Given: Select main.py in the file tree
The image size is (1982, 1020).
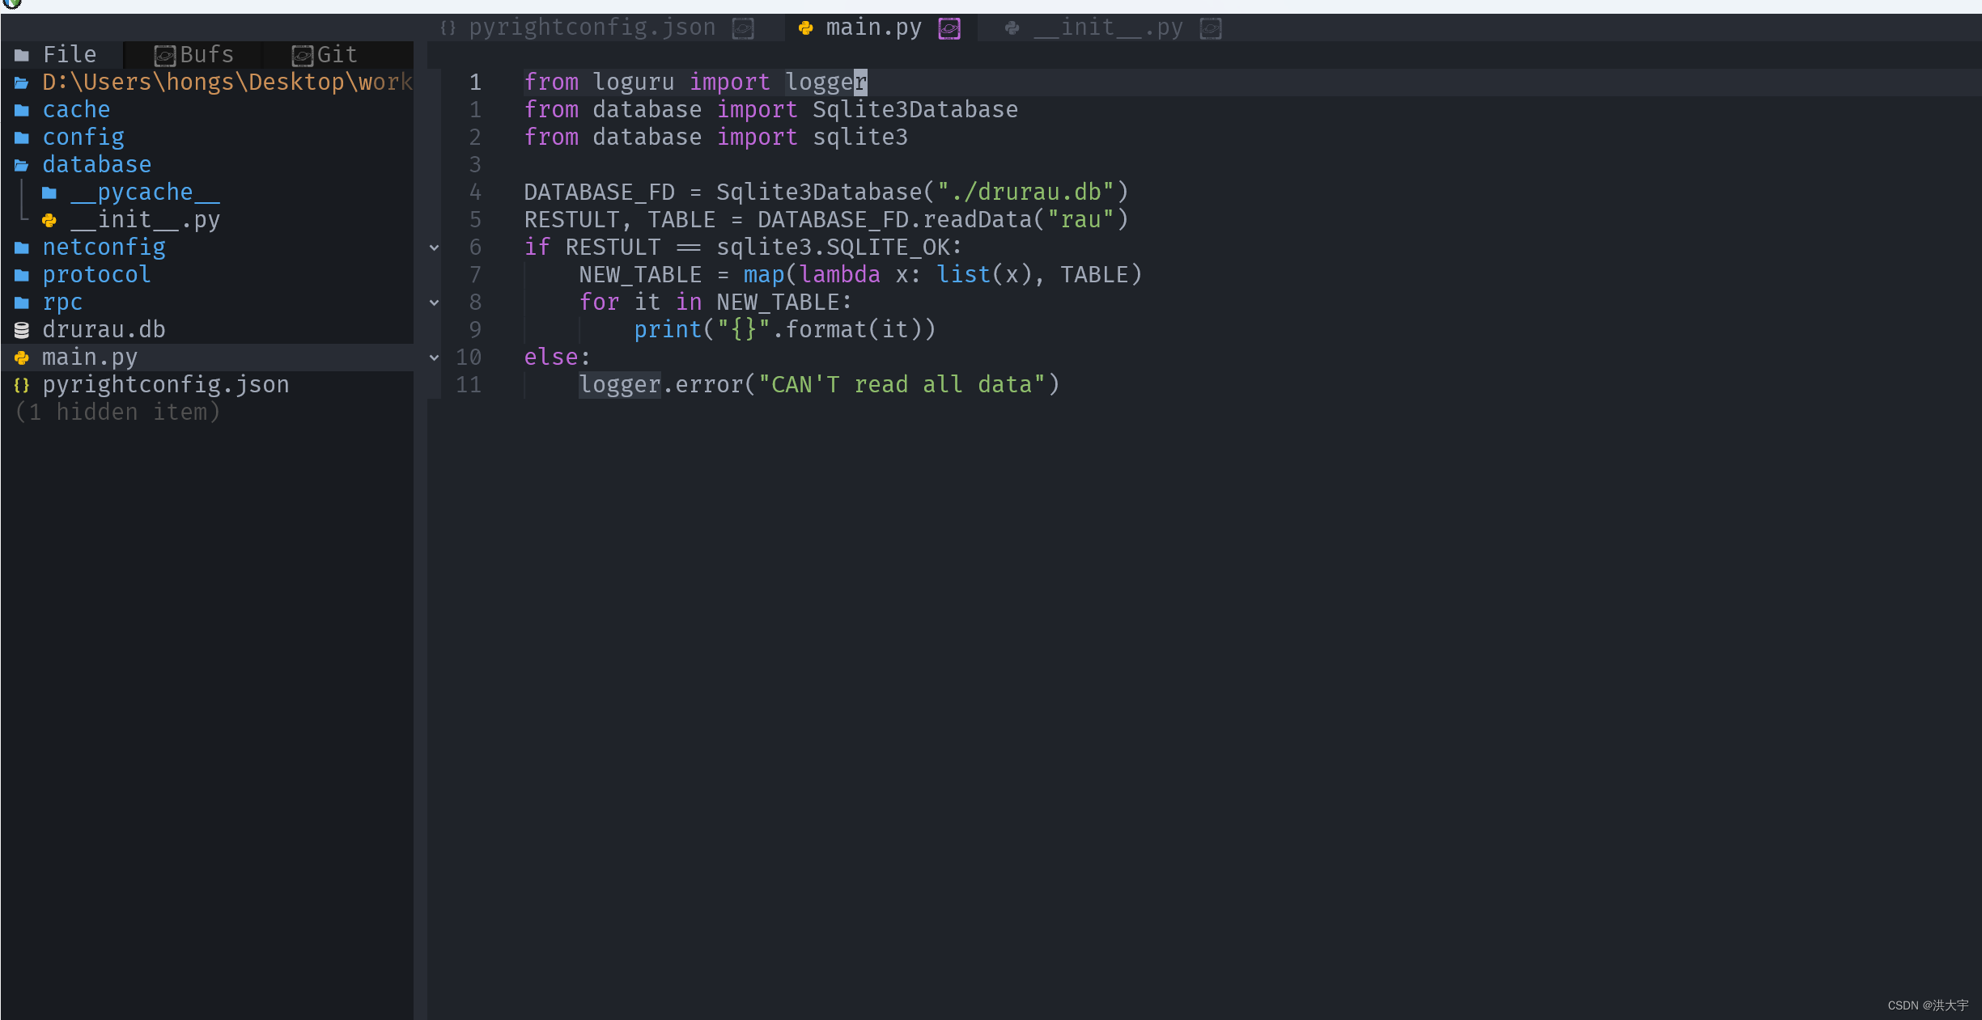Looking at the screenshot, I should 207,357.
